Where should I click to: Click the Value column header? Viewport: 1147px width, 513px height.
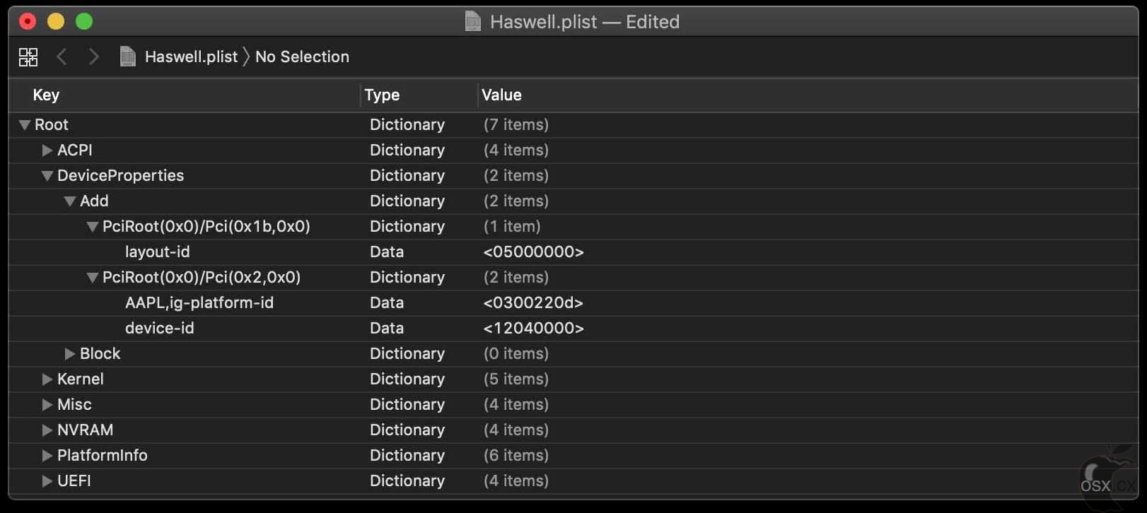click(x=501, y=95)
